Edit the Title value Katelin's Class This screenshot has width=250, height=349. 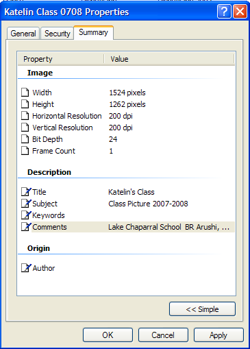coord(132,192)
